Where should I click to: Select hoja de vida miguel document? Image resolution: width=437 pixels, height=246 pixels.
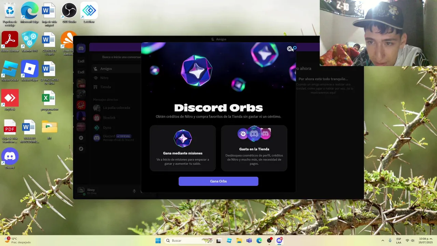point(49,15)
